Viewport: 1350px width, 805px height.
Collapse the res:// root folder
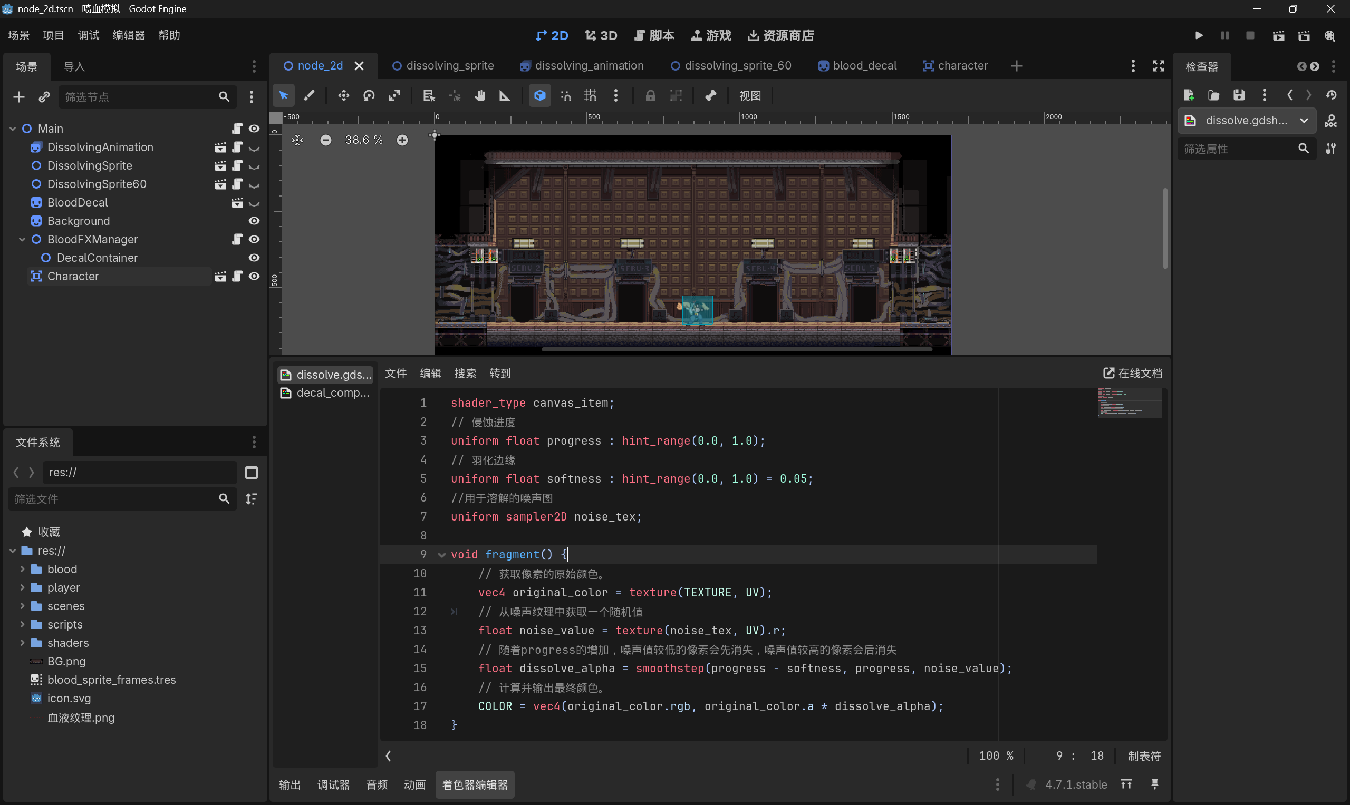click(13, 551)
